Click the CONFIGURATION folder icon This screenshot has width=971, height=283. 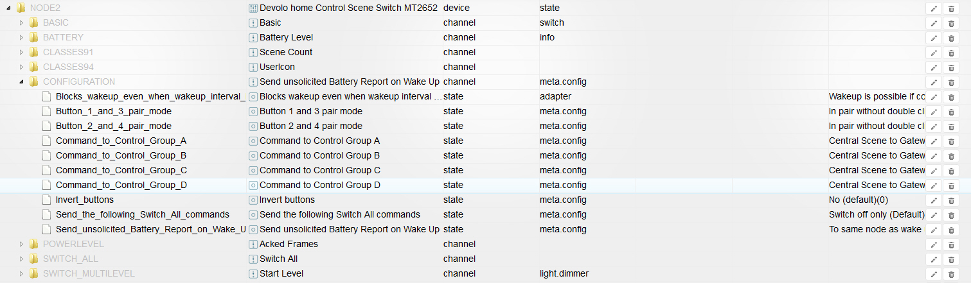(33, 82)
